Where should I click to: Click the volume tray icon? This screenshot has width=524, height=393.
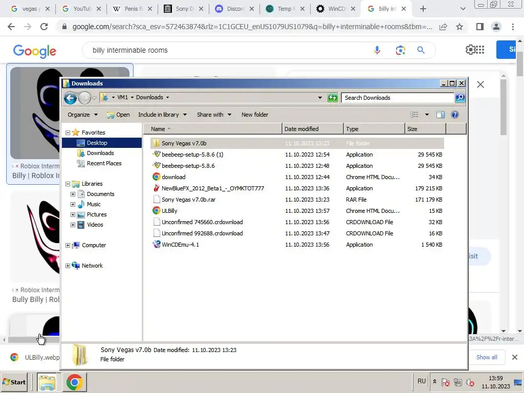coord(470,382)
